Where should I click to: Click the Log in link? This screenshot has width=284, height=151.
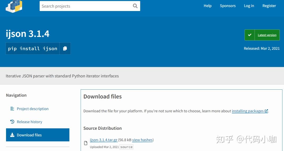[x=249, y=6]
